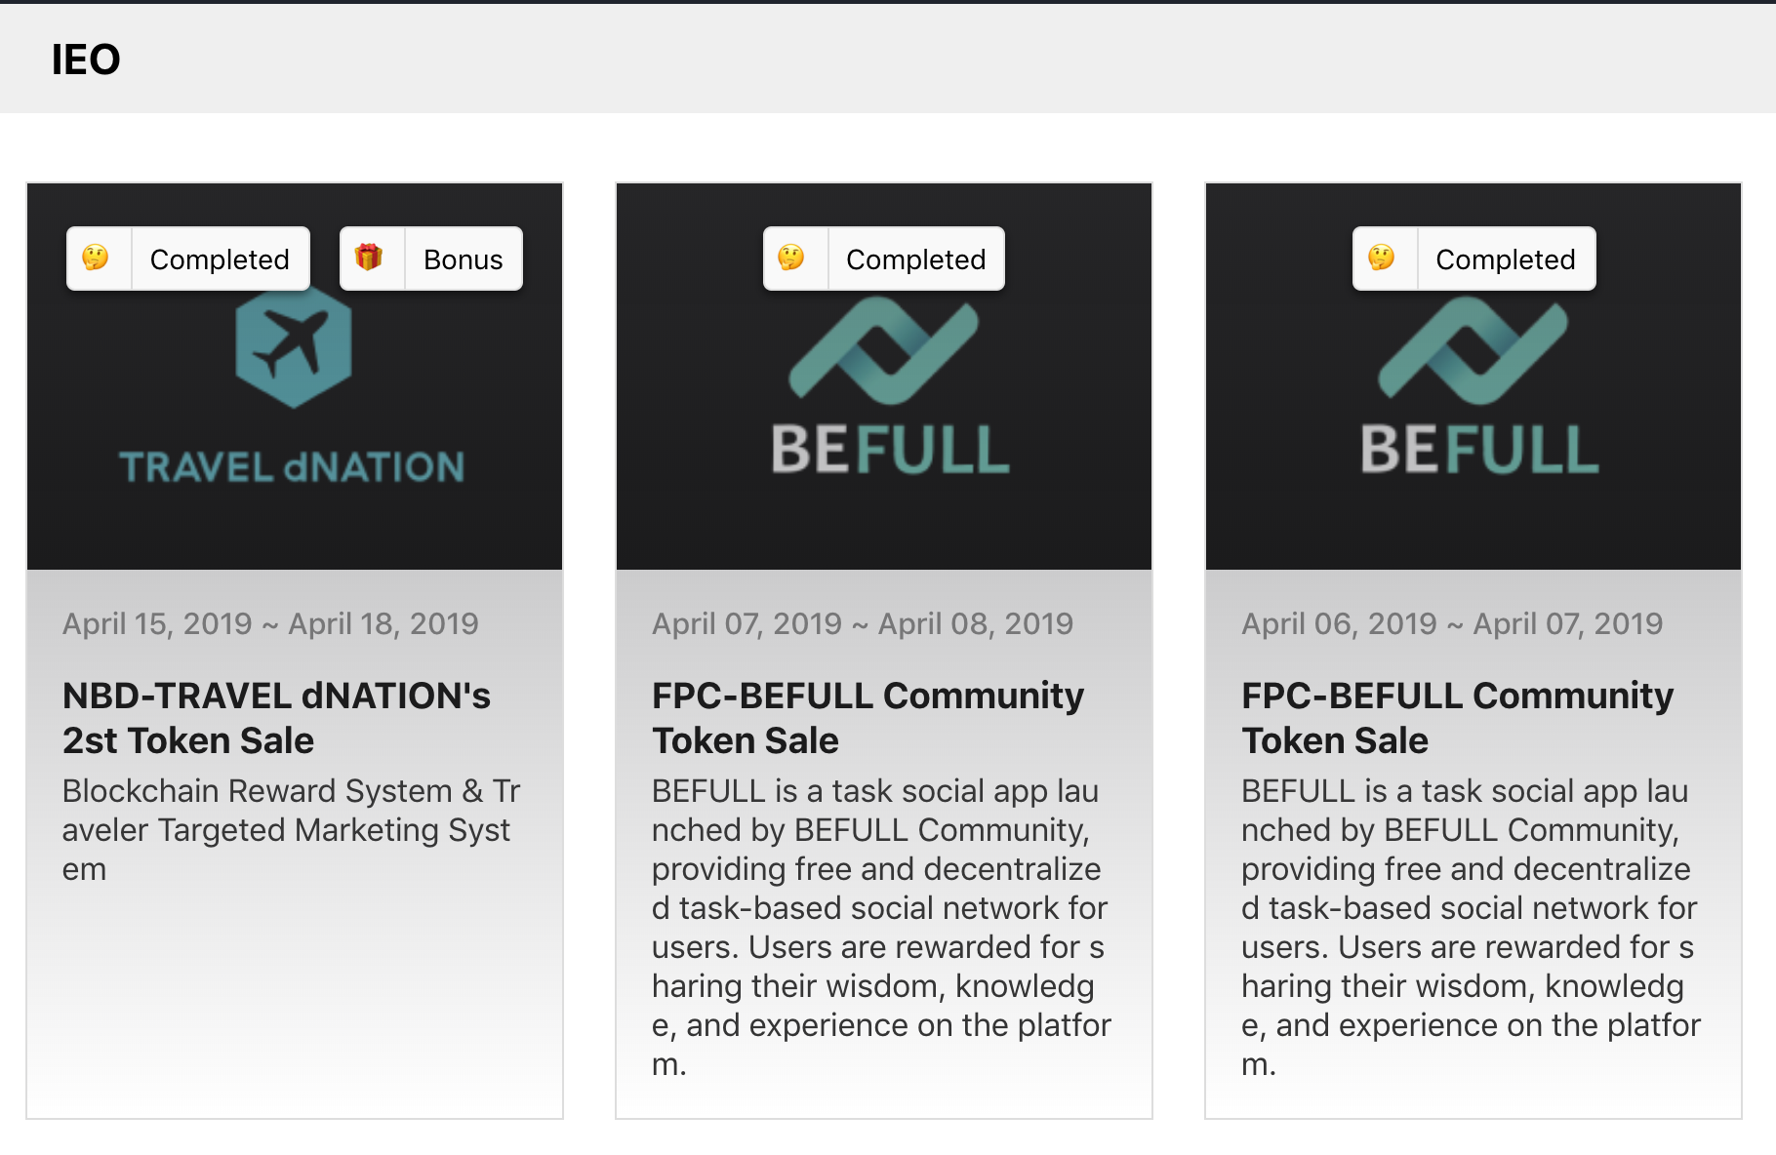Click the IEO page heading
Viewport: 1776px width, 1155px height.
pos(86,60)
